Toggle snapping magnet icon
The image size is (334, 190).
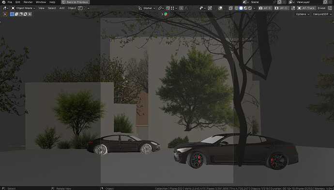click(x=168, y=8)
